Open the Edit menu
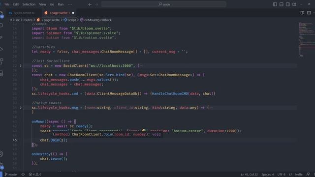 tap(16, 4)
